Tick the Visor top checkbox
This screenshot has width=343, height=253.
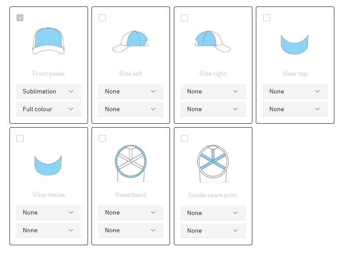pos(267,18)
